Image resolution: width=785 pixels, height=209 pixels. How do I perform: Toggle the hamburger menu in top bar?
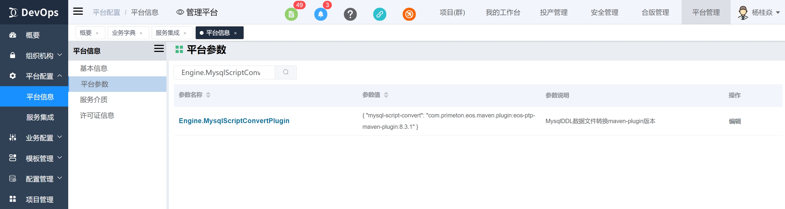[x=78, y=11]
